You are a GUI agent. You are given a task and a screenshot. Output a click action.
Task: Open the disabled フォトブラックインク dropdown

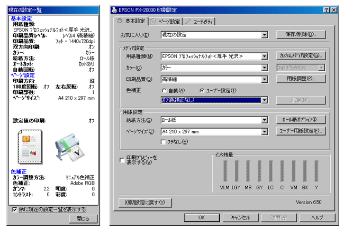(x=301, y=68)
